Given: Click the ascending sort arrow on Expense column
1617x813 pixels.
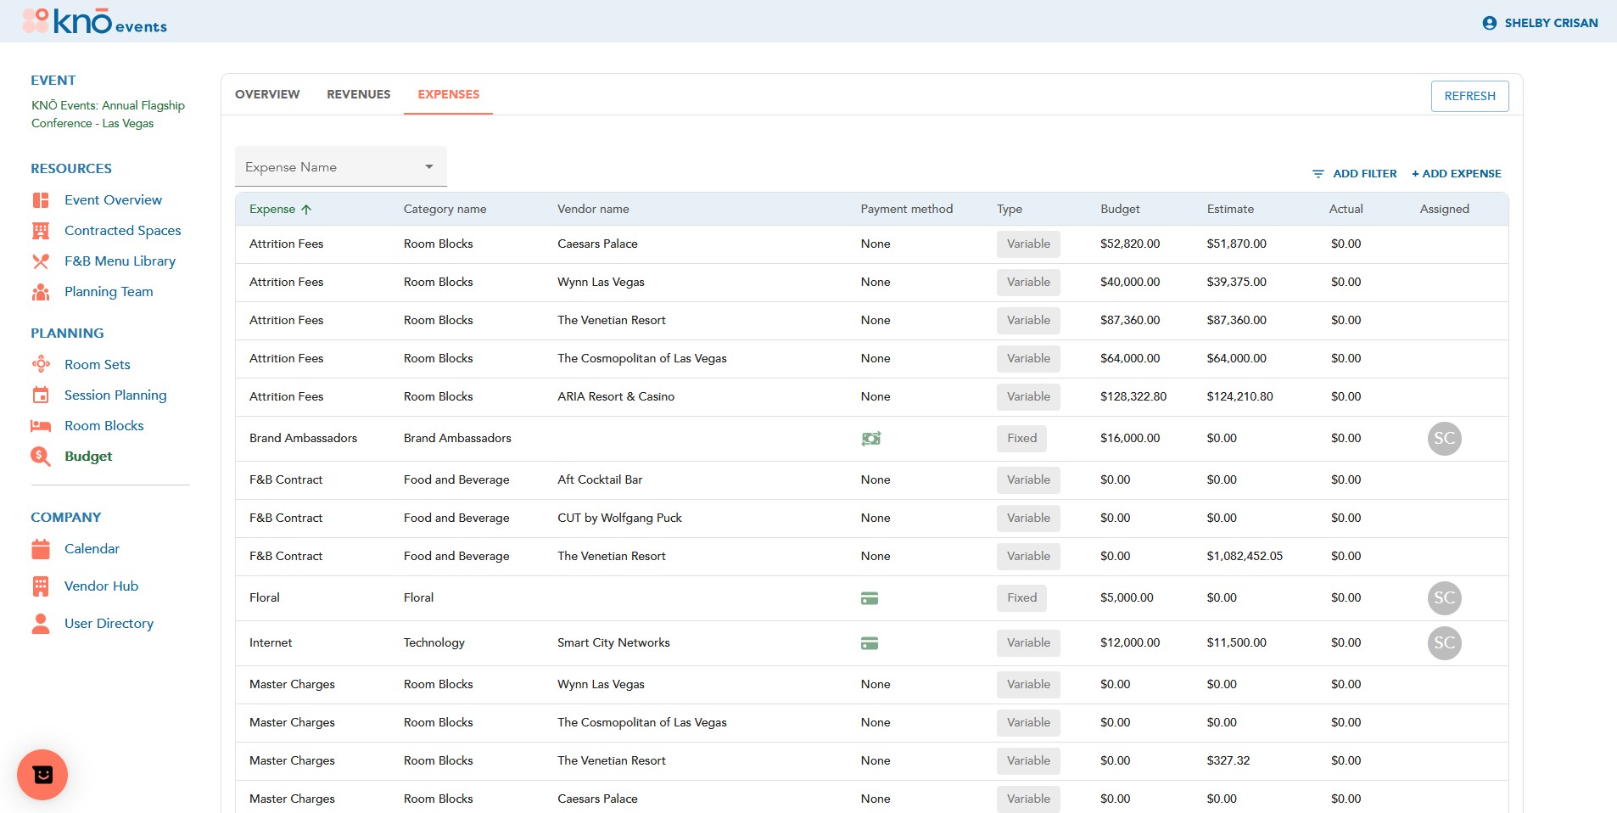Looking at the screenshot, I should pos(306,210).
